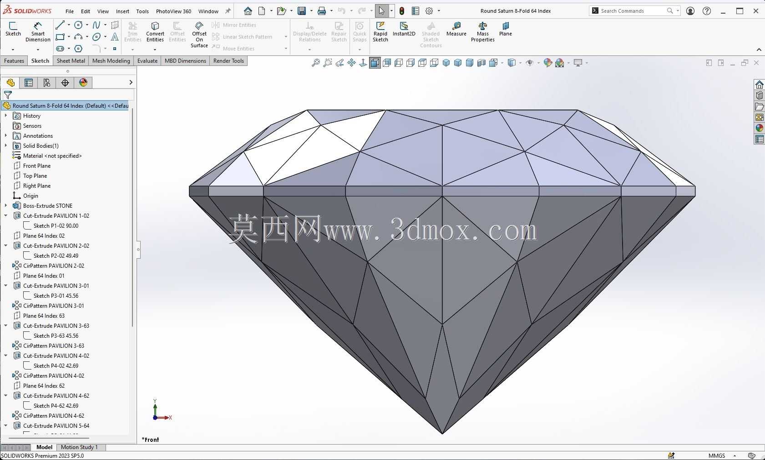Open the Rapid Sketch tool
The width and height of the screenshot is (765, 460).
pyautogui.click(x=380, y=32)
